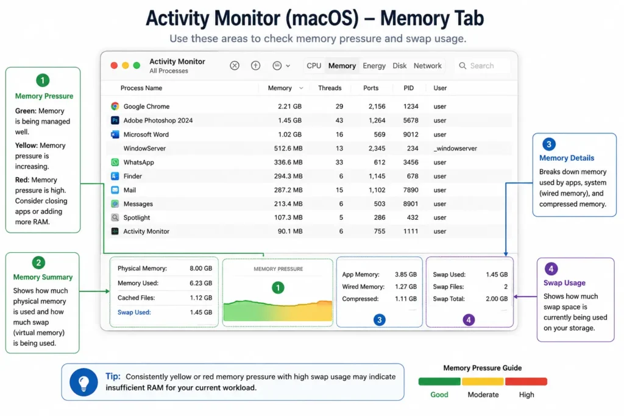
Task: Click the Compressed 1.11 GB value
Action: coord(406,298)
